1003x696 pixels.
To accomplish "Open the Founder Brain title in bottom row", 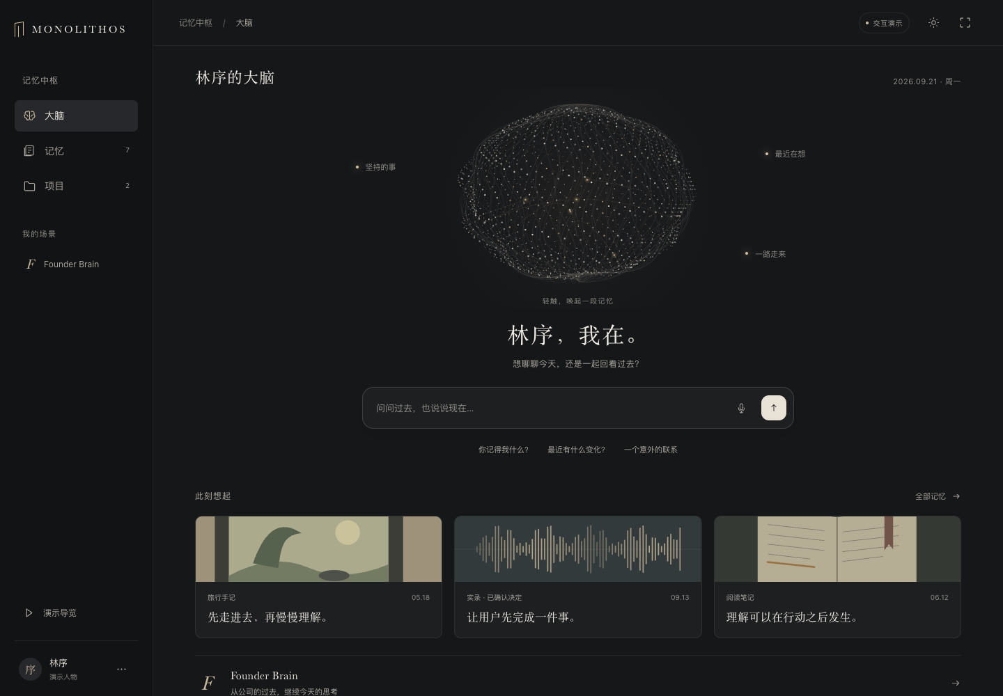I will point(264,676).
